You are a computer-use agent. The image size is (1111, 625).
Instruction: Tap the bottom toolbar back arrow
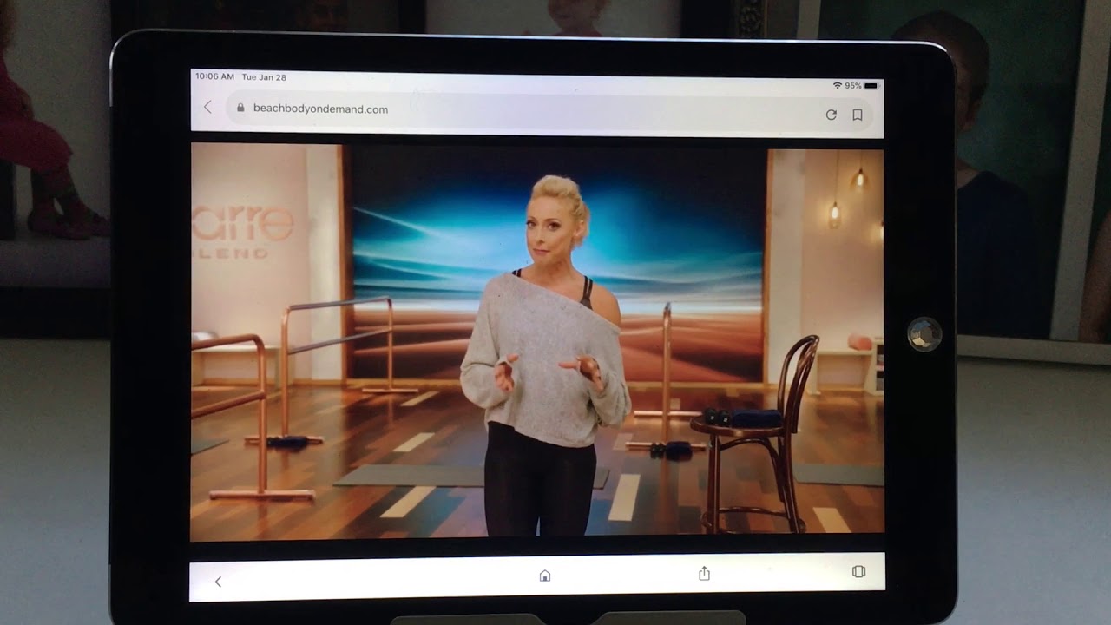coord(218,582)
